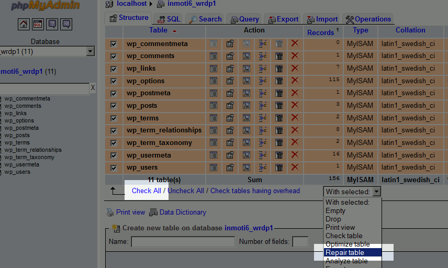
Task: Search icon for wp_links row
Action: point(247,69)
